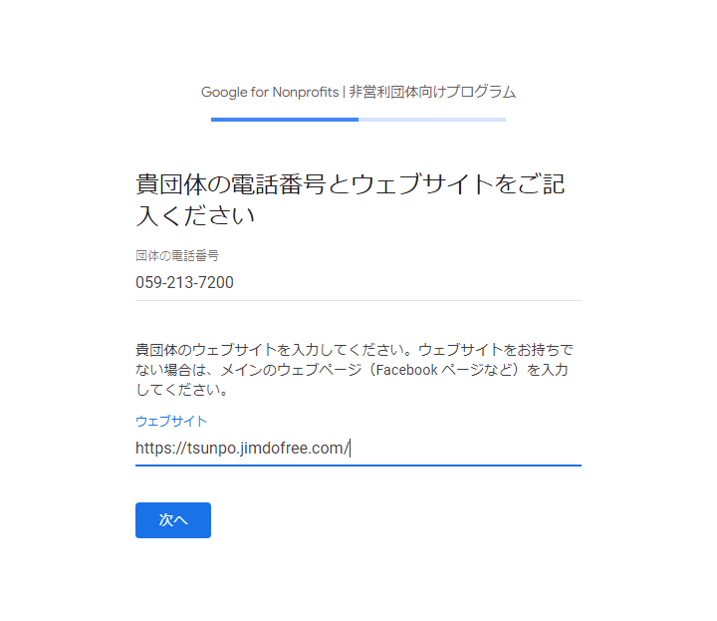Focus the ウェブサイト URL input field
717x621 pixels.
point(358,448)
